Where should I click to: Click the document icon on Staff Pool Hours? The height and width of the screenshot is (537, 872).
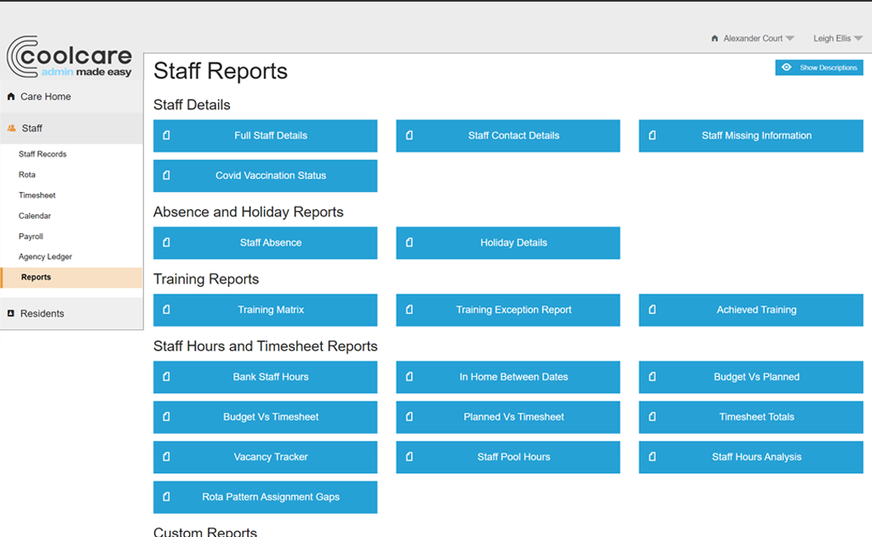[x=410, y=457]
